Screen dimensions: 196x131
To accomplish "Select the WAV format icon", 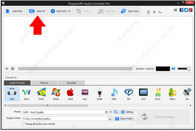I will 26,94.
